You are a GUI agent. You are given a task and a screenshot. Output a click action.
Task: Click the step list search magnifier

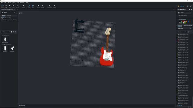coord(186,32)
